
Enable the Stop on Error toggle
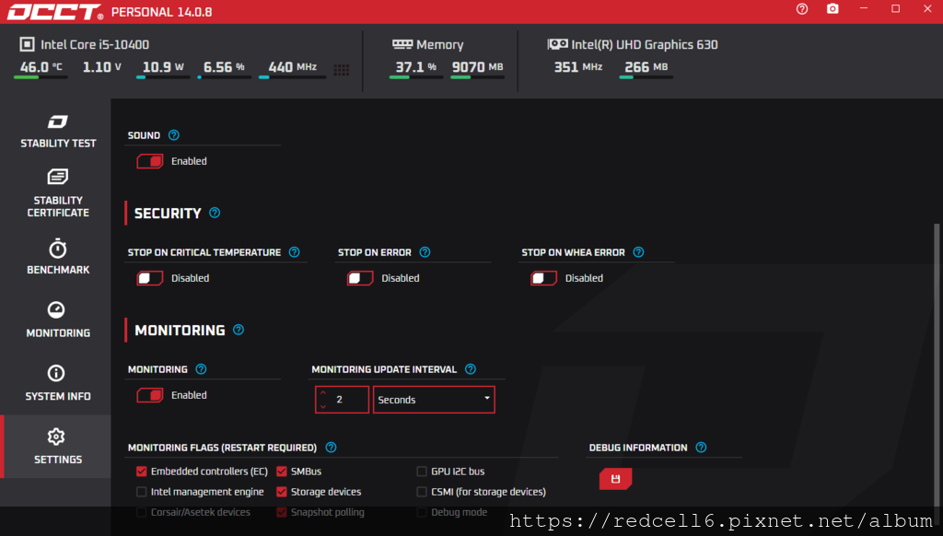pos(360,278)
